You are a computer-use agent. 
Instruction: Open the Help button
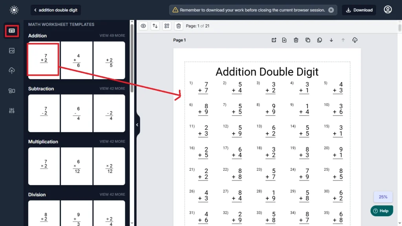[x=382, y=211]
